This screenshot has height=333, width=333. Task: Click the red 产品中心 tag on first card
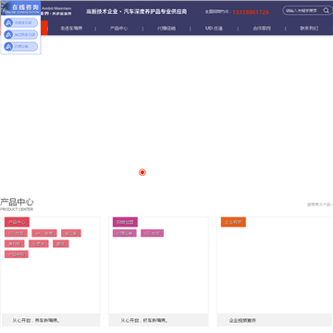17,222
